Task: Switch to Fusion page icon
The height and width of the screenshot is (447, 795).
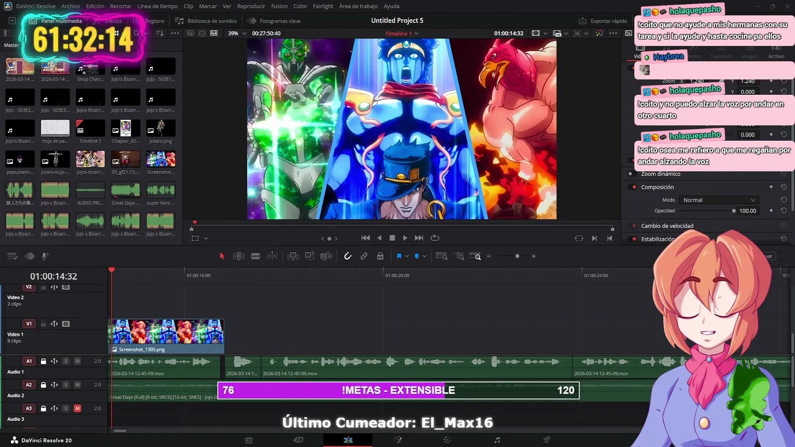Action: point(397,440)
